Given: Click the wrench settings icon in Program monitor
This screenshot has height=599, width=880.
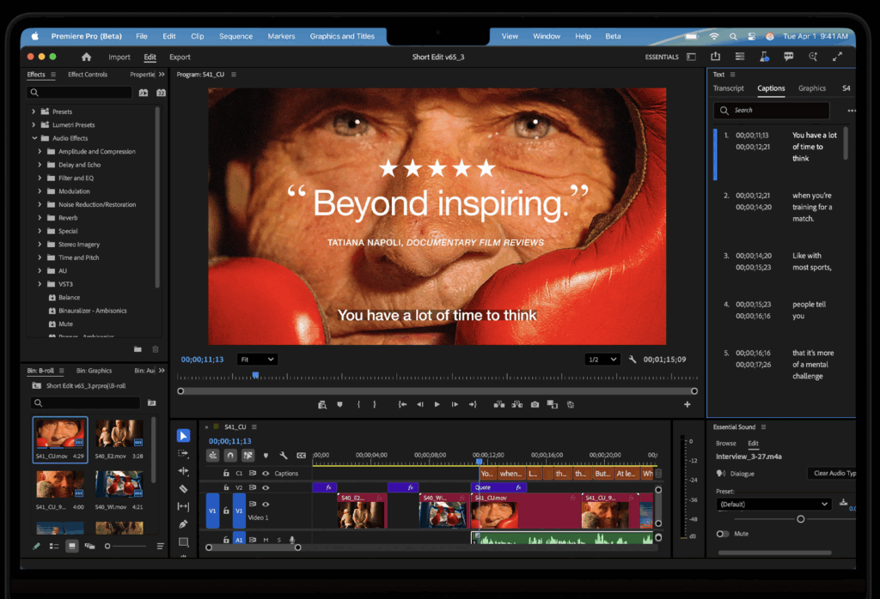Looking at the screenshot, I should (x=632, y=360).
